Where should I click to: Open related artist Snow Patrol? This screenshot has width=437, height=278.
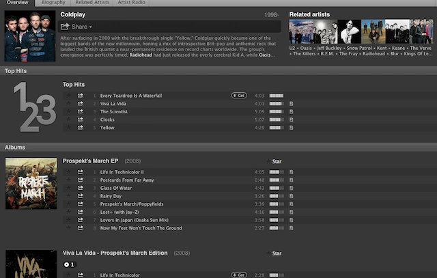(x=359, y=48)
